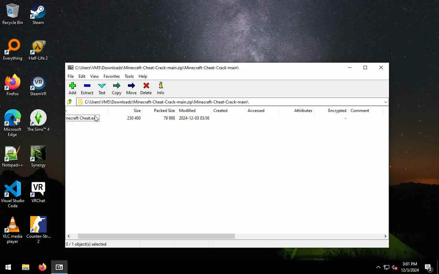
Task: Click the 230 400 size value
Action: 134,118
